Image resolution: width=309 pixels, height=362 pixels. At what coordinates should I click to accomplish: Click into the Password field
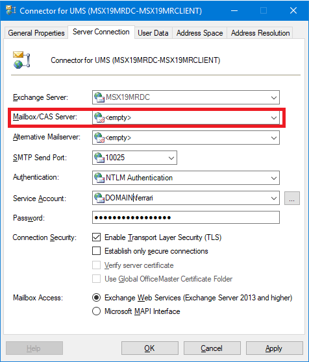click(x=186, y=217)
